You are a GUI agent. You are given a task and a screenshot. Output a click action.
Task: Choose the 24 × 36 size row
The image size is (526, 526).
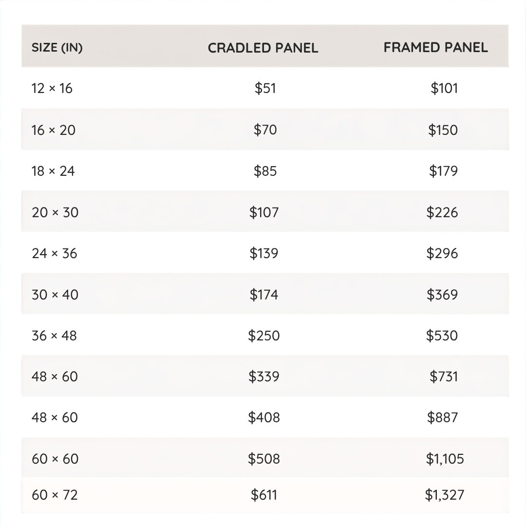tap(265, 253)
